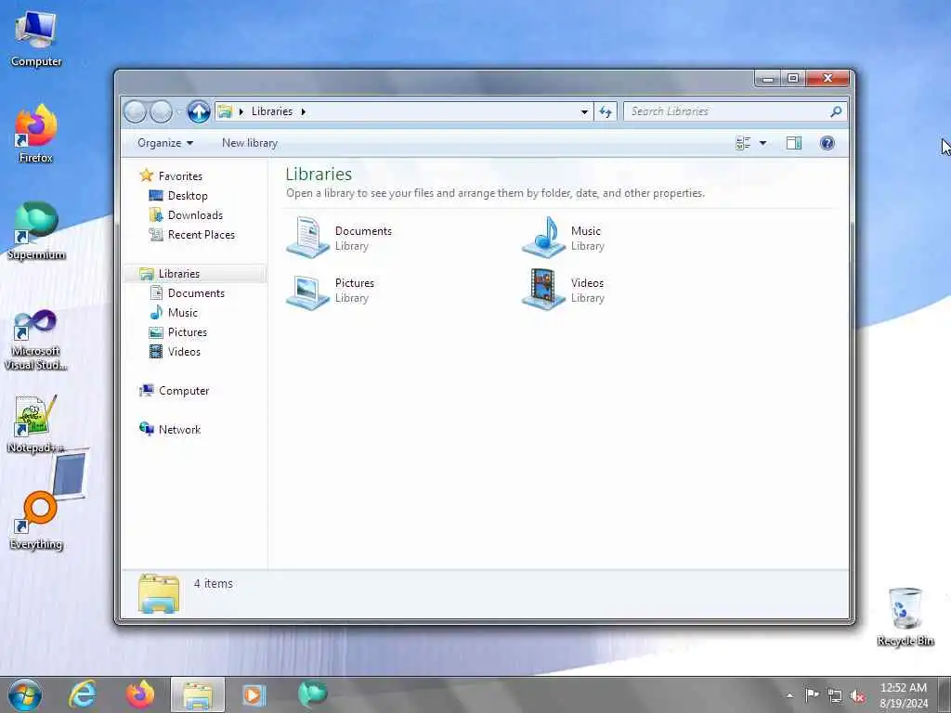Screen dimensions: 951x713
Task: Open the Documents library icon
Action: pos(308,237)
